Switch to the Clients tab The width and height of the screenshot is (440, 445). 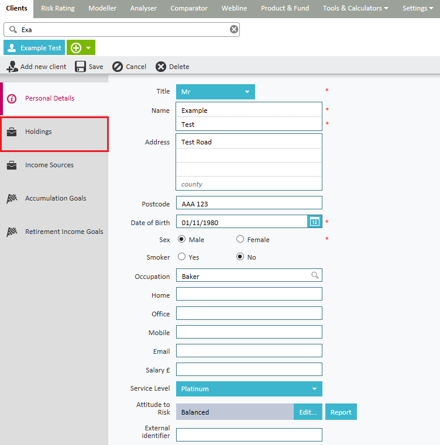[x=17, y=8]
